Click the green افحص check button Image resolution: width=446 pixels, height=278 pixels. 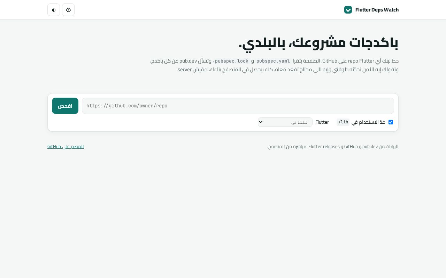[65, 106]
